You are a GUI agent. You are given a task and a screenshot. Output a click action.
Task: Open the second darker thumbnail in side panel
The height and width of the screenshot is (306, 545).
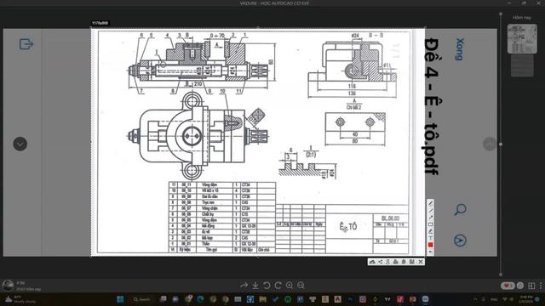click(522, 65)
